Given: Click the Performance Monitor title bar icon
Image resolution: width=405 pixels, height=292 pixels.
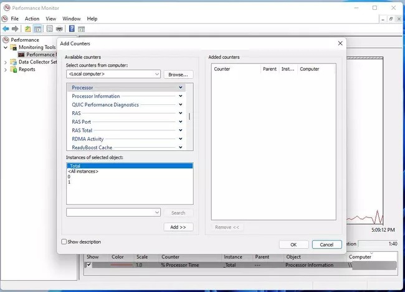Looking at the screenshot, I should (x=7, y=8).
